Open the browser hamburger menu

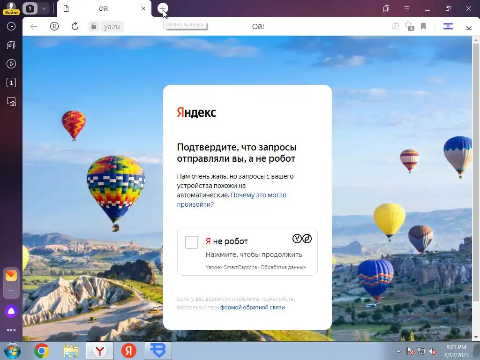click(407, 8)
